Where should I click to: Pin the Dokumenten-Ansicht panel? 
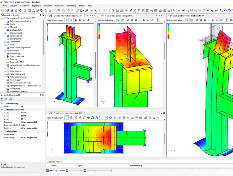point(40,15)
